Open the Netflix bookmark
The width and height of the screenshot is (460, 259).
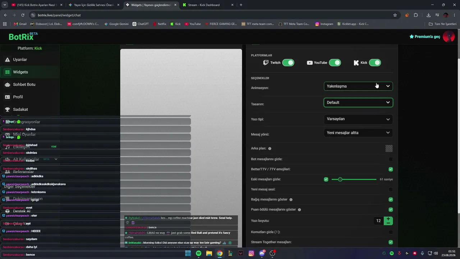pos(160,24)
